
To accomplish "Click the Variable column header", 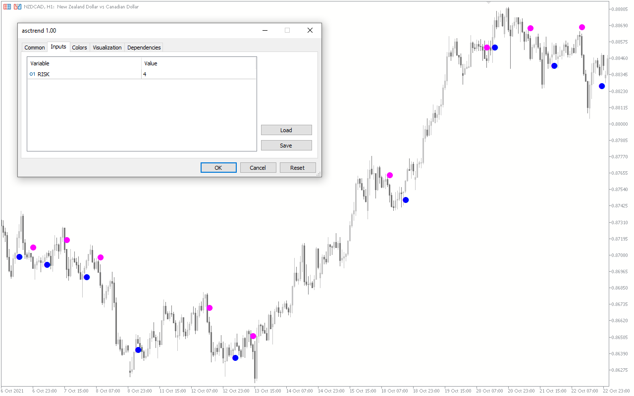I will pos(84,63).
